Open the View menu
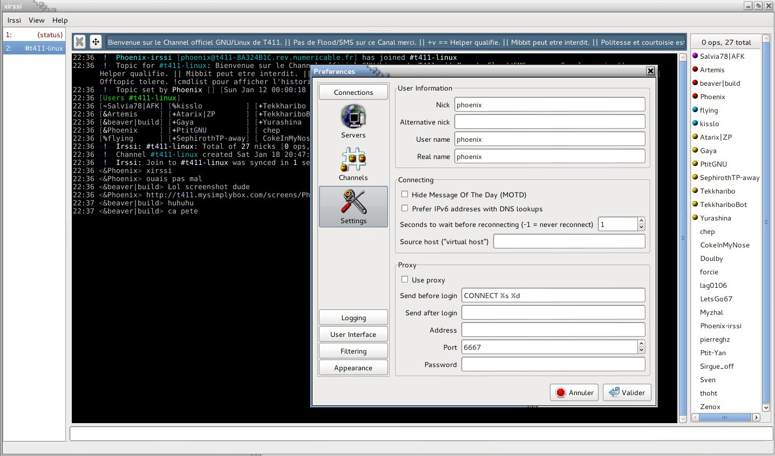775x456 pixels. pos(37,20)
